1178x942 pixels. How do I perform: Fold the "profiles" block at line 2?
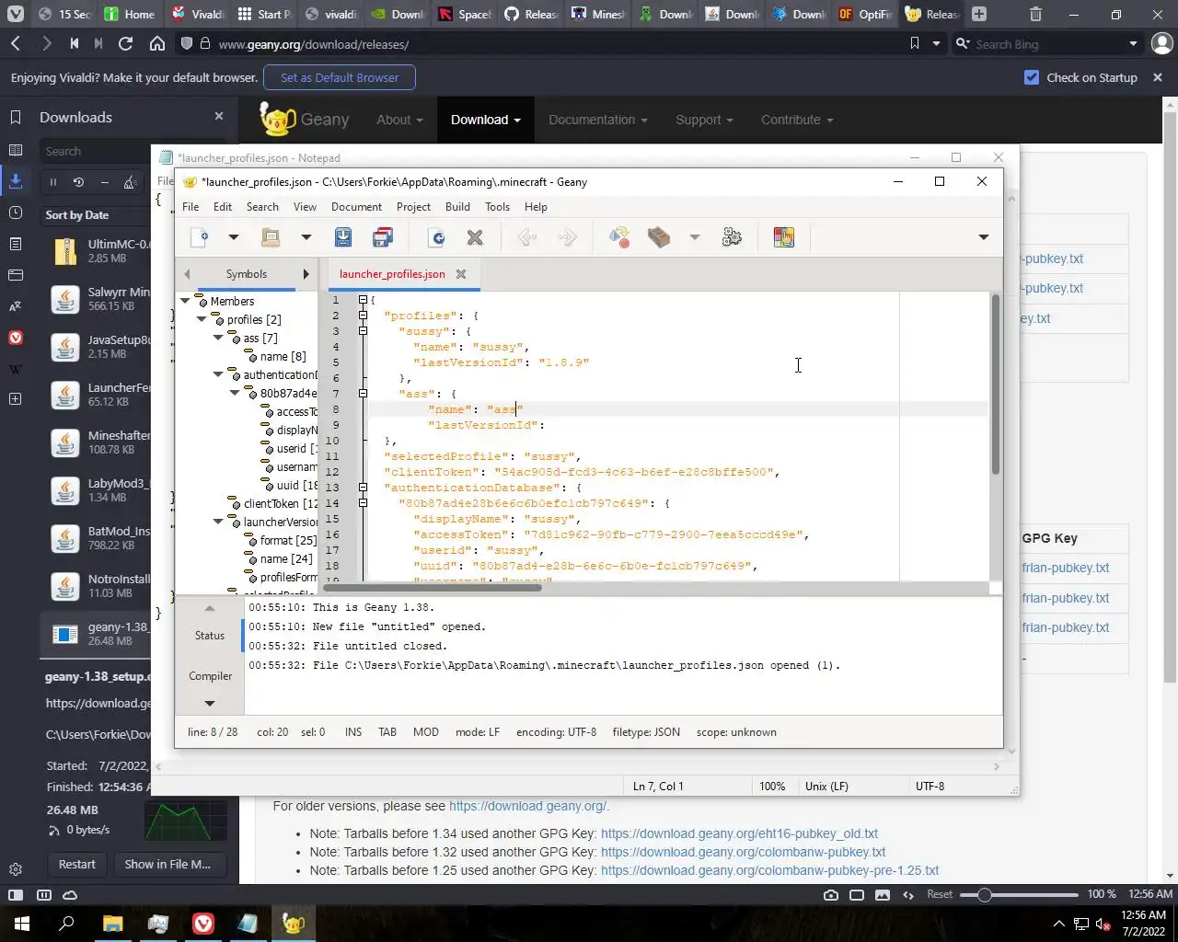pos(363,316)
